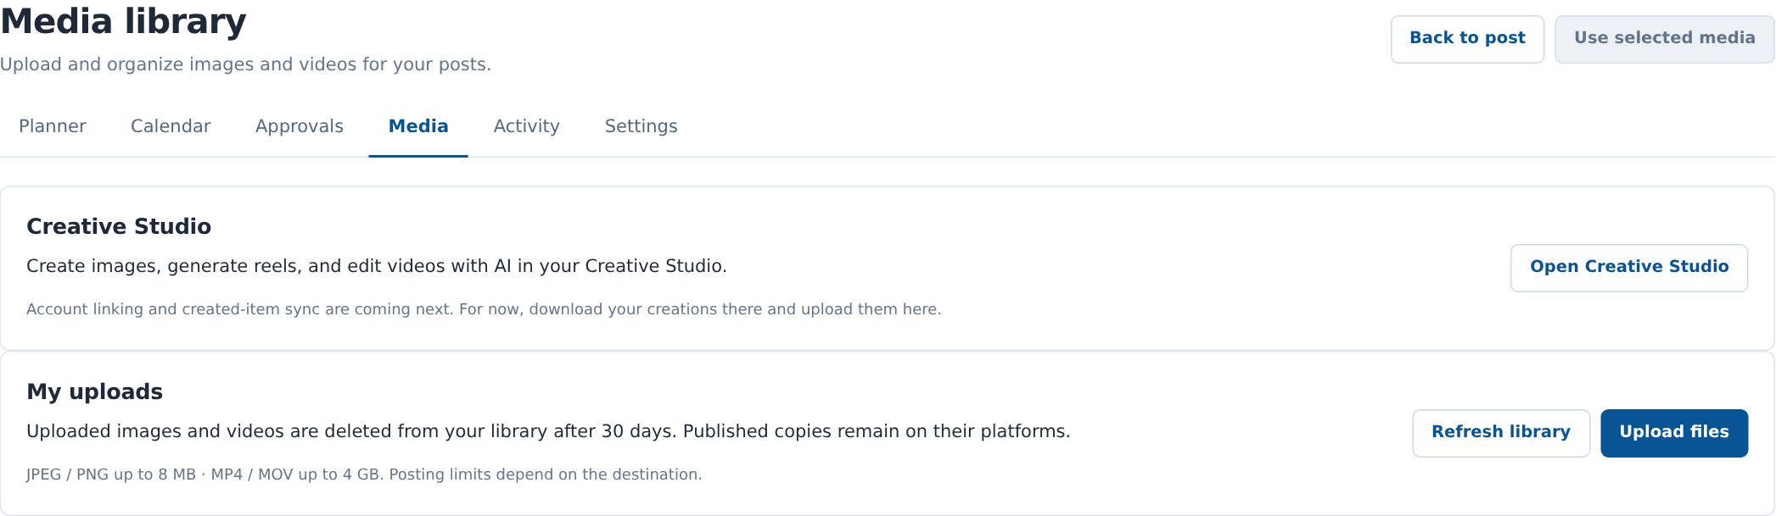Click the Upload files button
The width and height of the screenshot is (1776, 516).
click(1674, 433)
